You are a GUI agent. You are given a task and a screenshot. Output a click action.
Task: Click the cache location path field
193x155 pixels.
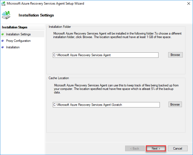click(106, 105)
